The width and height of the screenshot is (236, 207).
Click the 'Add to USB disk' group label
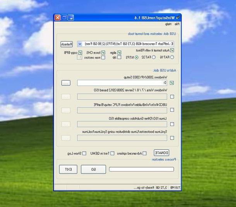tap(164, 71)
